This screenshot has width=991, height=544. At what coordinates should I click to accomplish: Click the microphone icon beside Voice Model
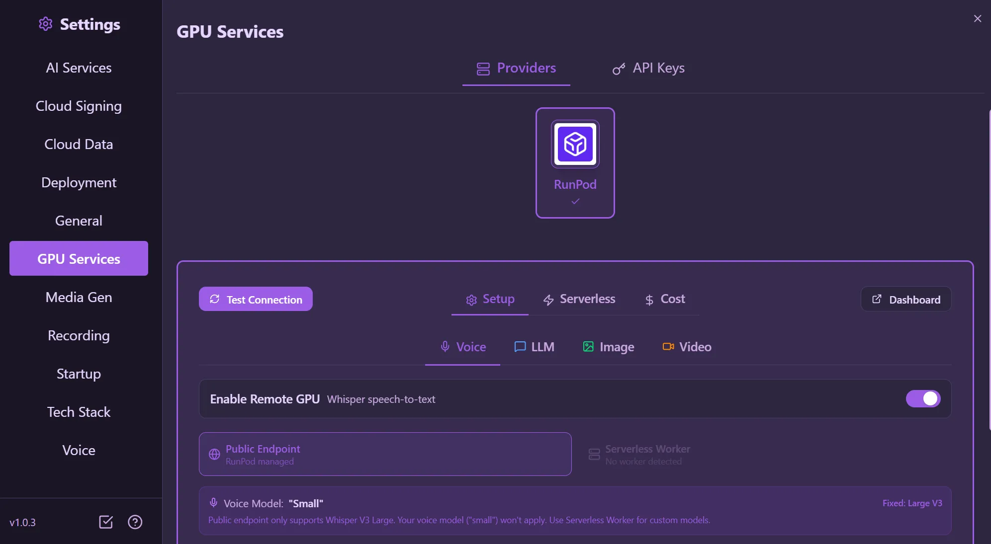tap(213, 503)
